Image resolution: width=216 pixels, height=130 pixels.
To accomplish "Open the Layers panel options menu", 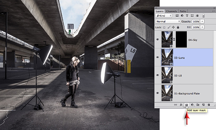I will tap(214, 11).
